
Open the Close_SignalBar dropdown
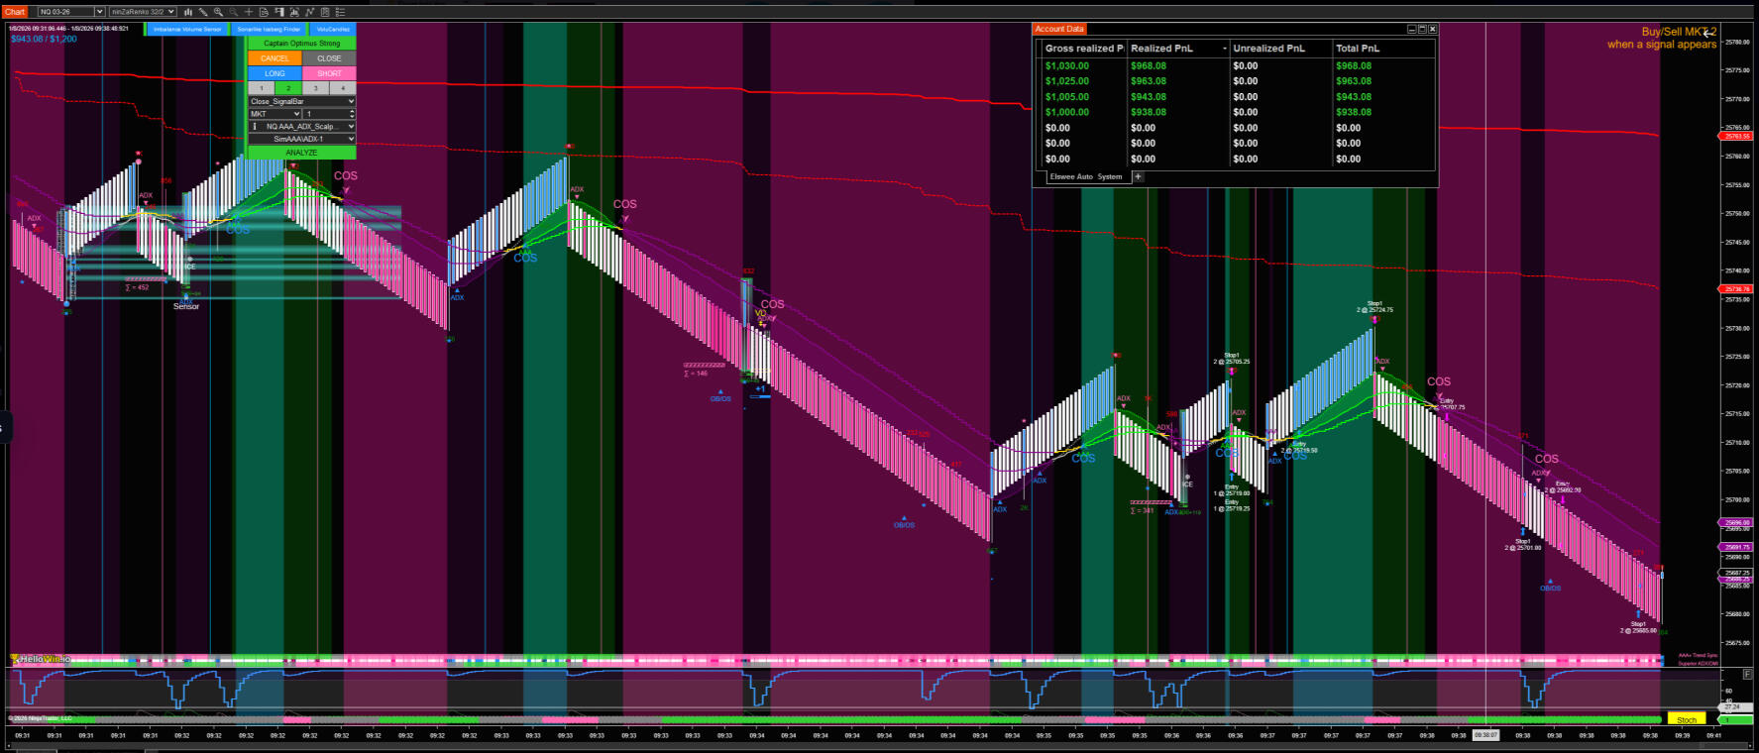click(x=301, y=101)
